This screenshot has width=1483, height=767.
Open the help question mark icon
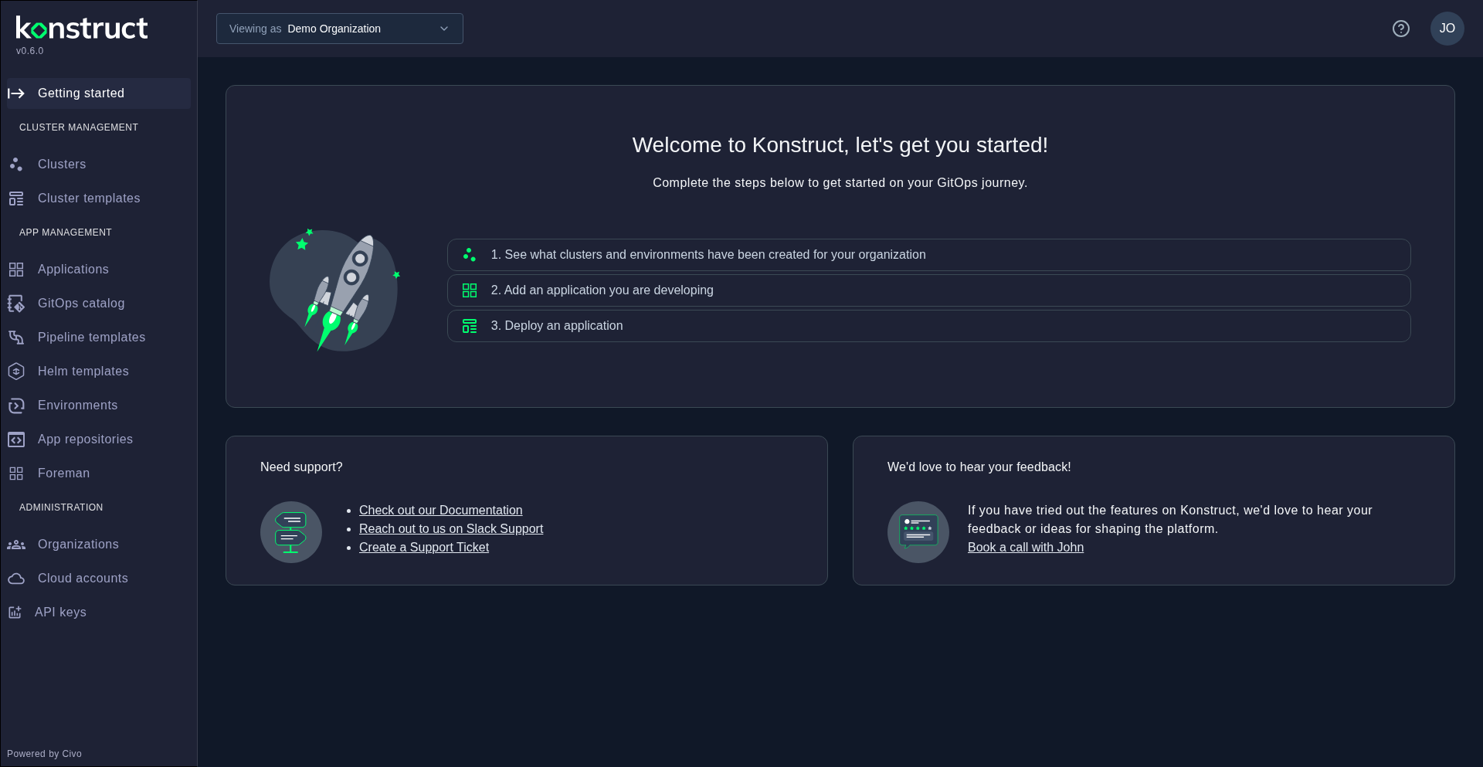coord(1401,29)
